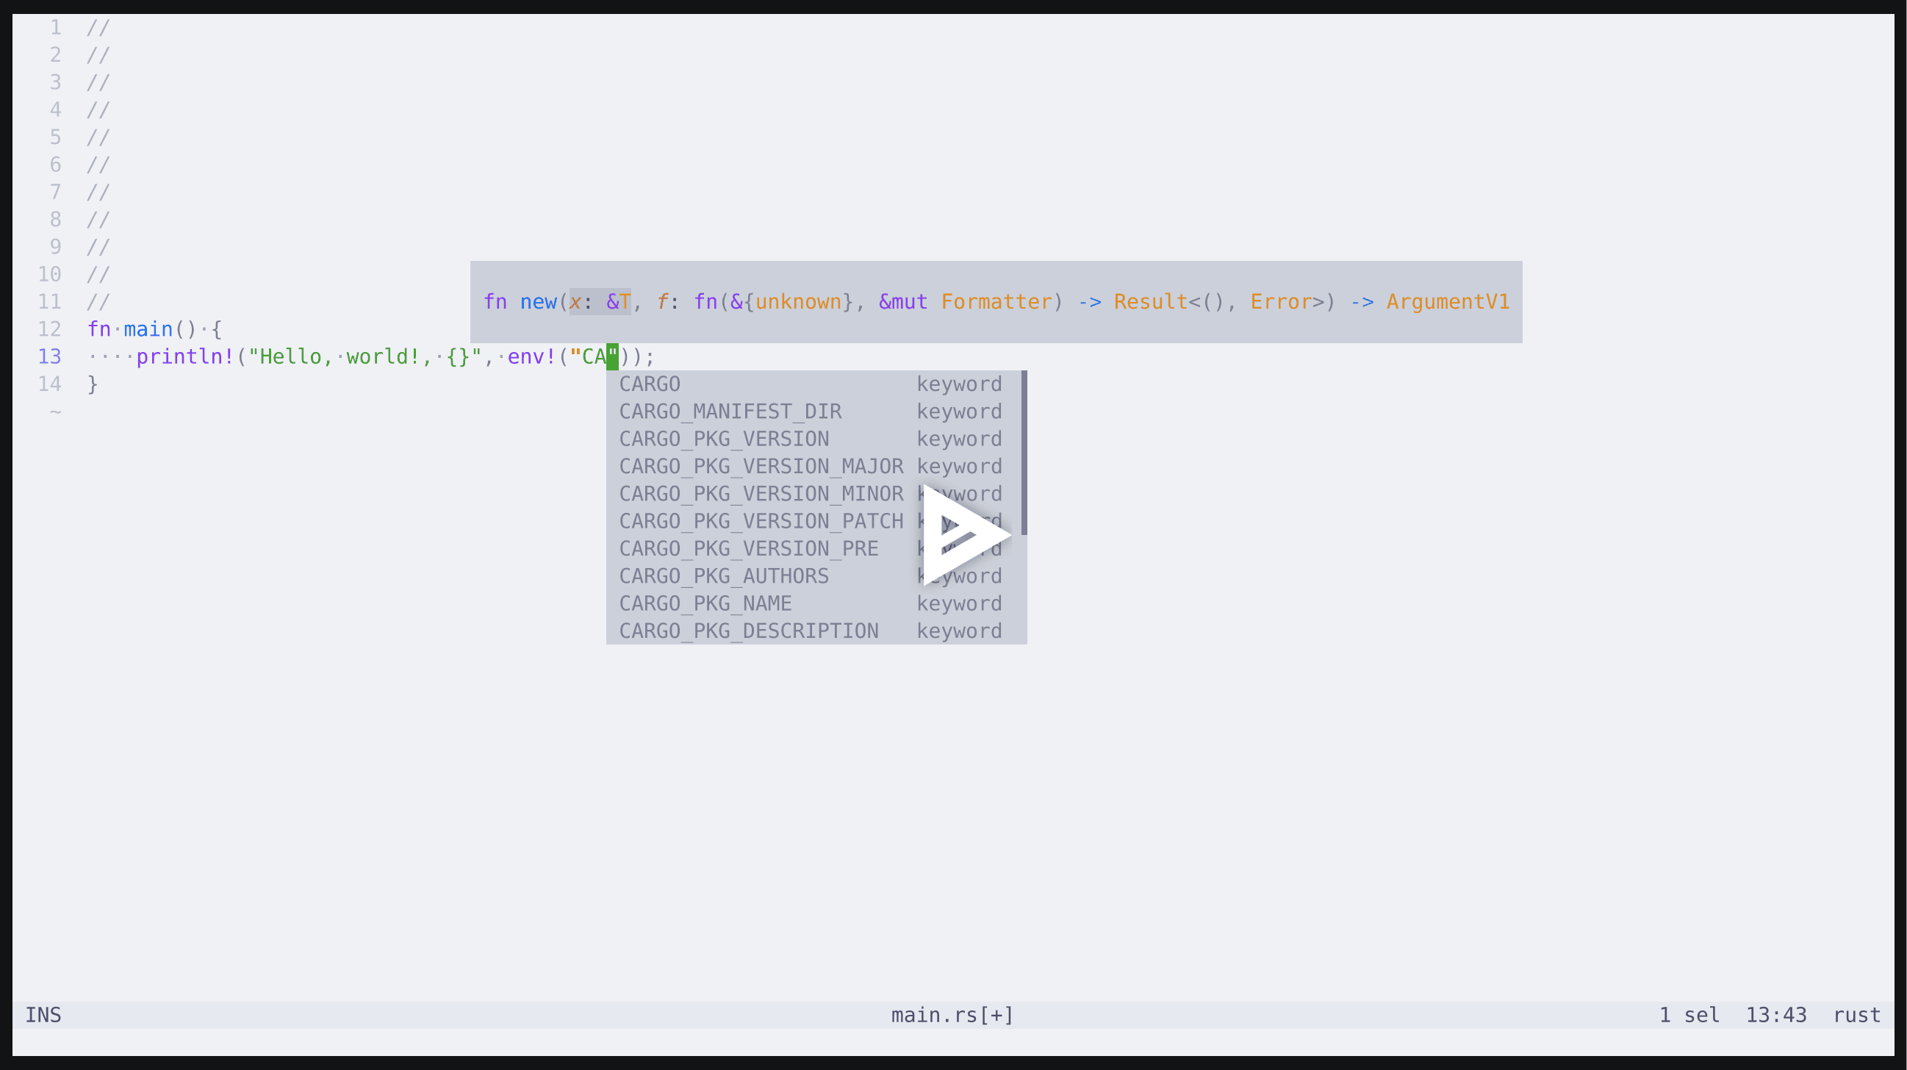Click the comment on line 5
This screenshot has height=1070, width=1907.
[x=98, y=137]
